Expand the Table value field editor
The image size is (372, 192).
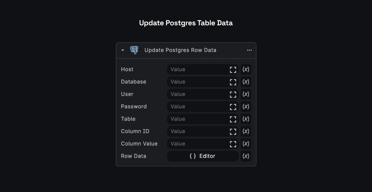[233, 119]
